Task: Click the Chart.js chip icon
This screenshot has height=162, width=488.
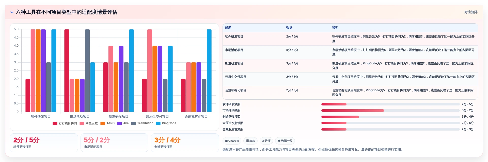Action: coord(226,141)
